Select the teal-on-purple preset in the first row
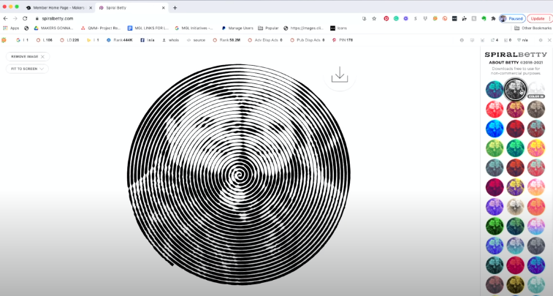 tap(495, 90)
